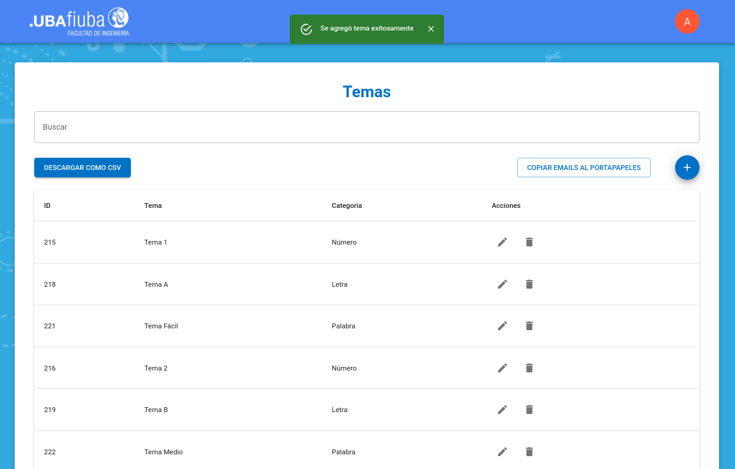
Task: Click pencil icon for Tema A
Action: 502,284
